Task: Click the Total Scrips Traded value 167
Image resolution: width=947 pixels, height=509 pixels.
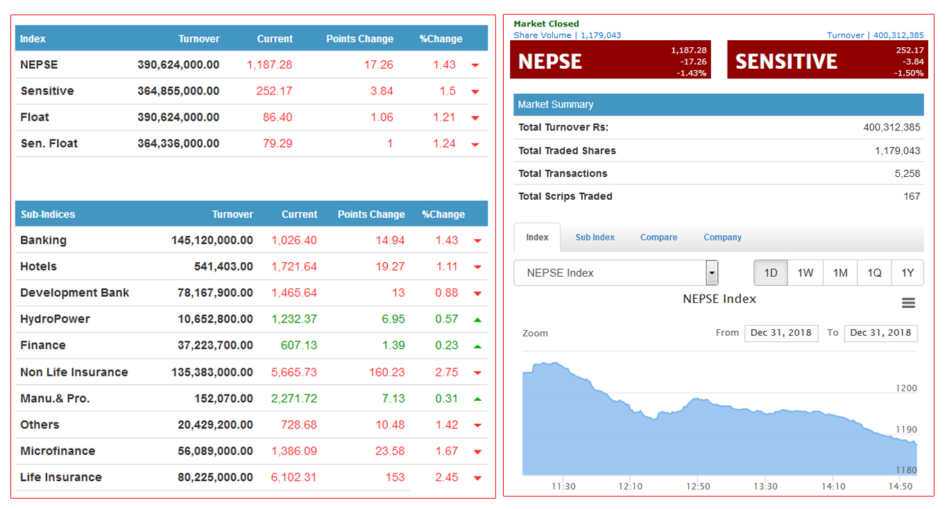Action: [x=912, y=196]
